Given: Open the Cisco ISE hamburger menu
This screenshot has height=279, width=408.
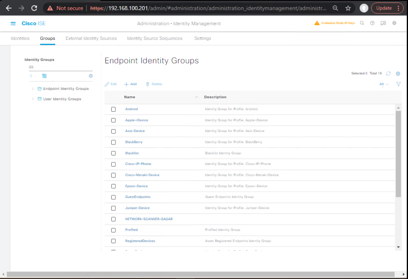Looking at the screenshot, I should tap(13, 24).
